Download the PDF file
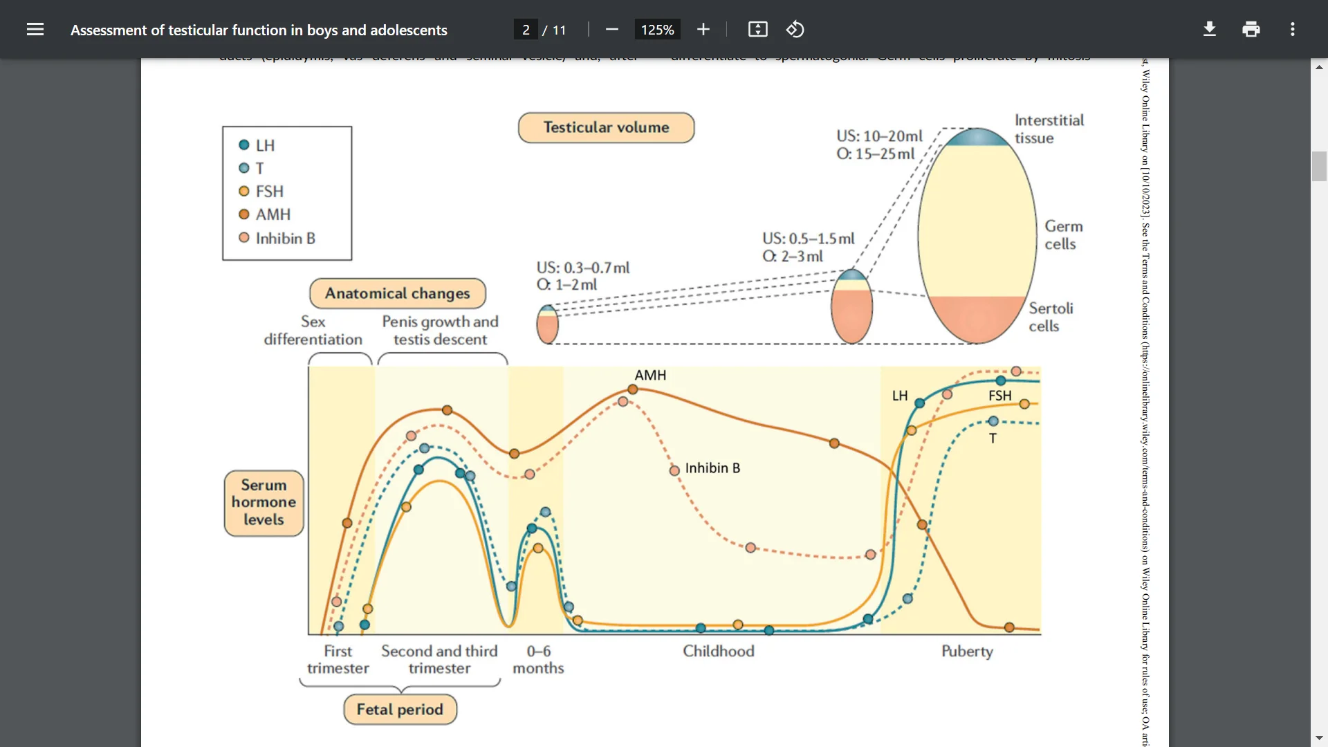 pyautogui.click(x=1209, y=29)
